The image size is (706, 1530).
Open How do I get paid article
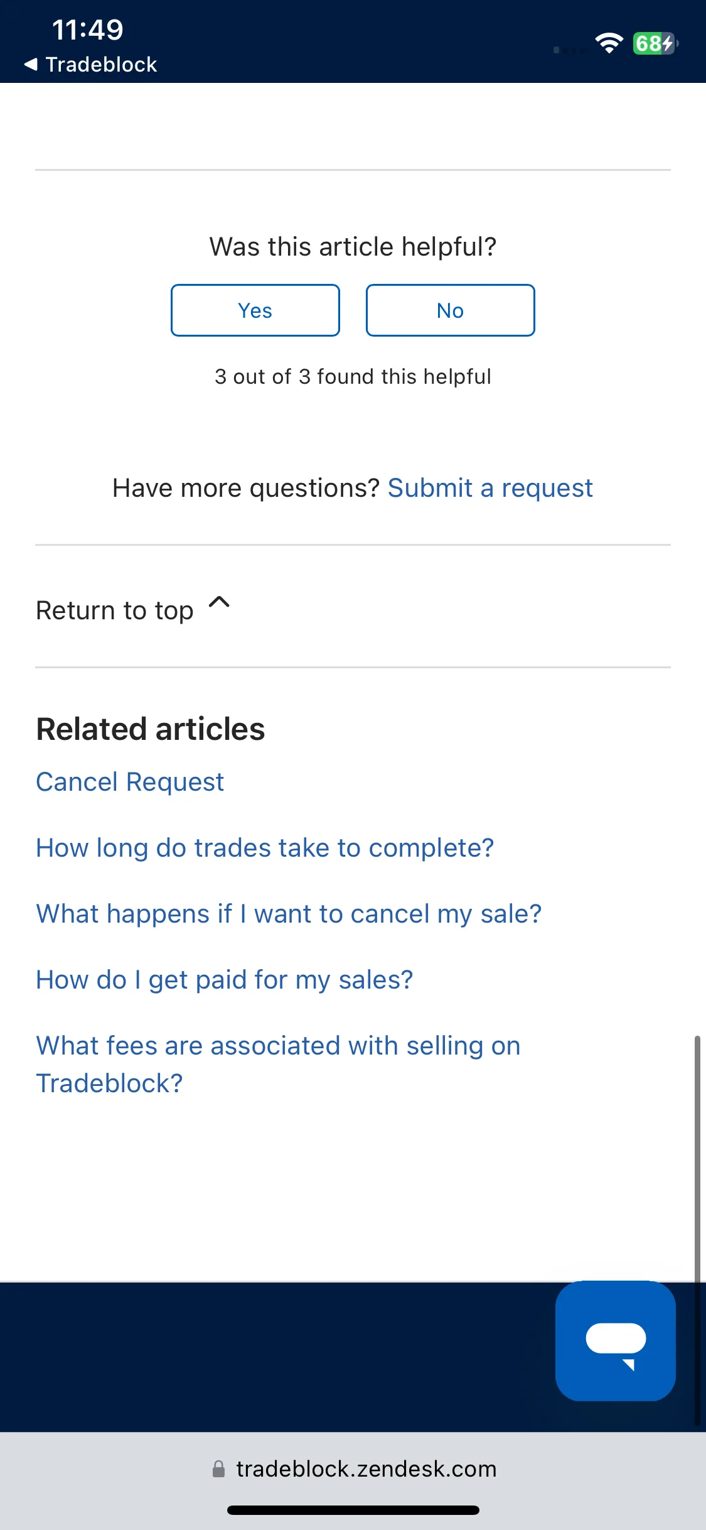(x=225, y=980)
